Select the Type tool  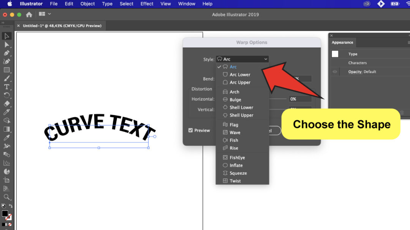point(6,87)
